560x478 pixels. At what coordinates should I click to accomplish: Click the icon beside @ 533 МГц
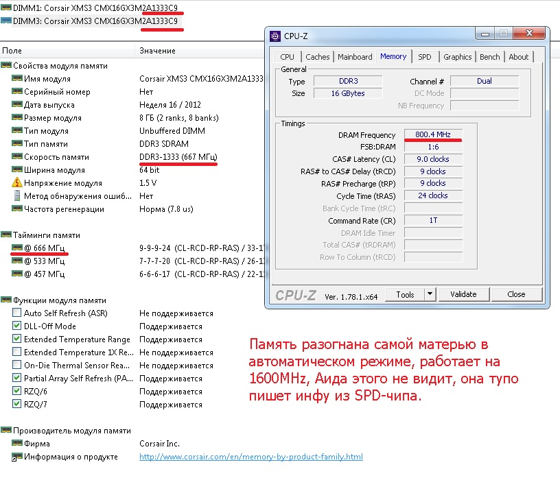click(x=16, y=260)
